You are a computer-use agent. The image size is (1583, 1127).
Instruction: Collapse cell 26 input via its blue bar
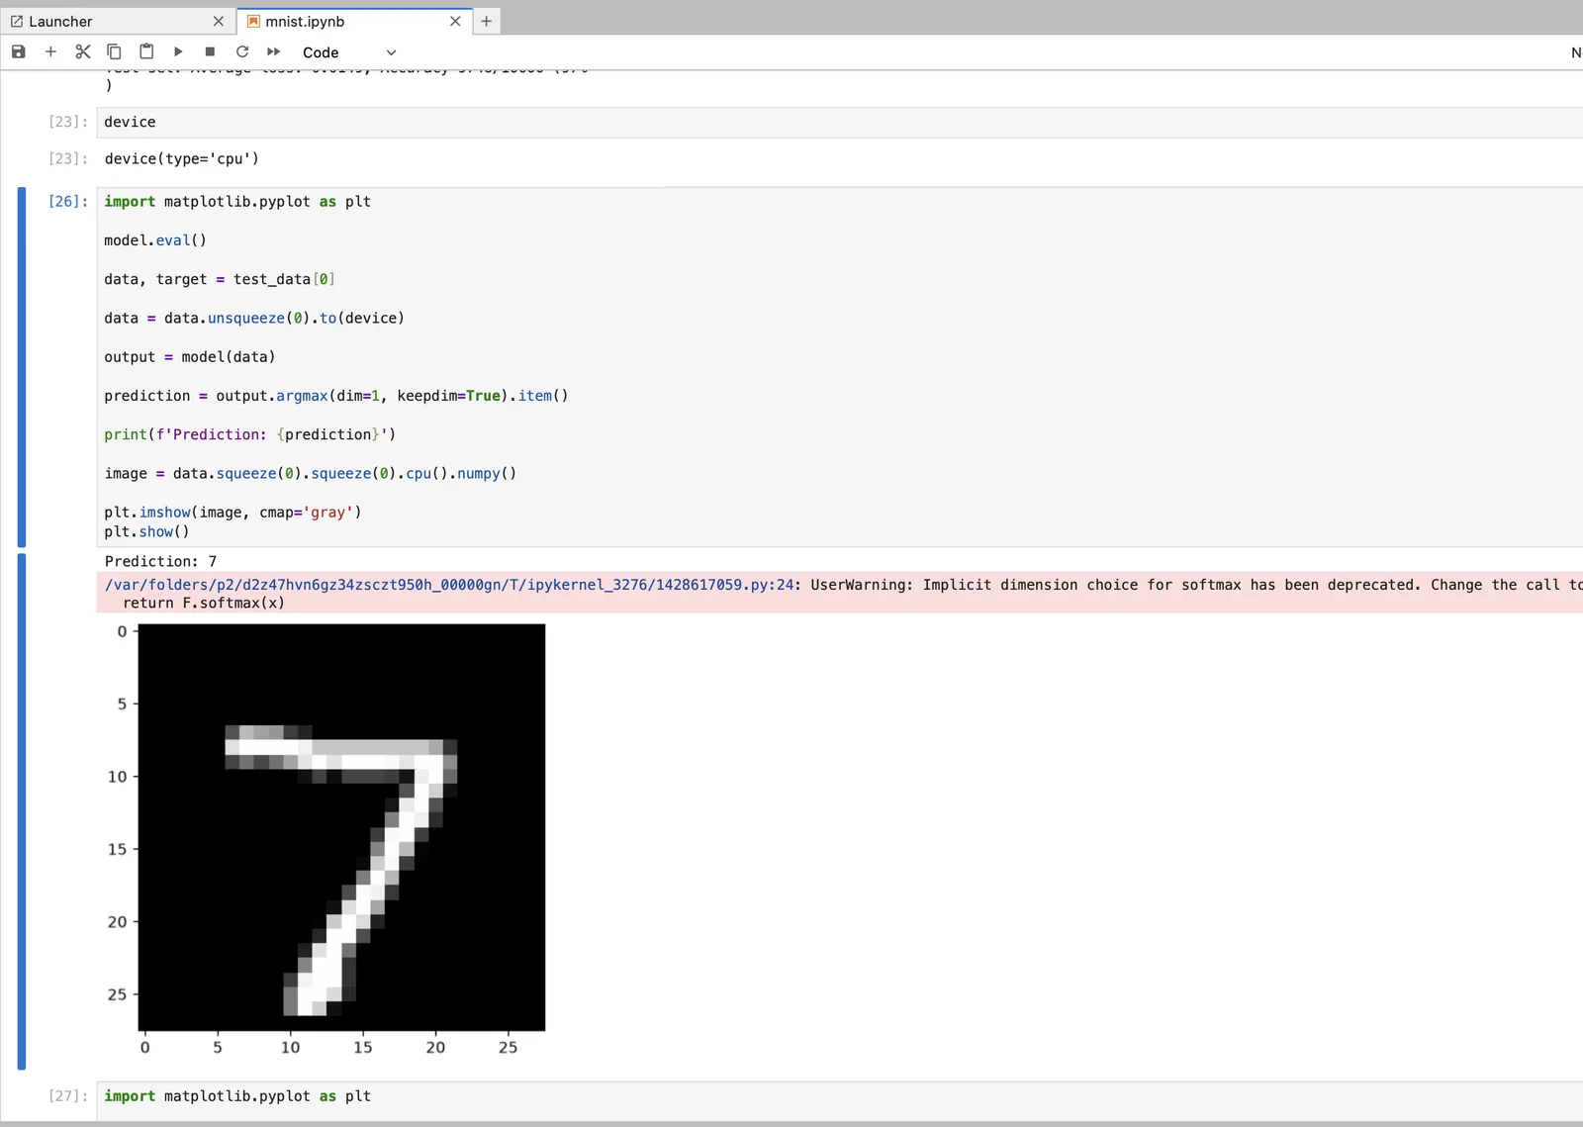(x=22, y=367)
